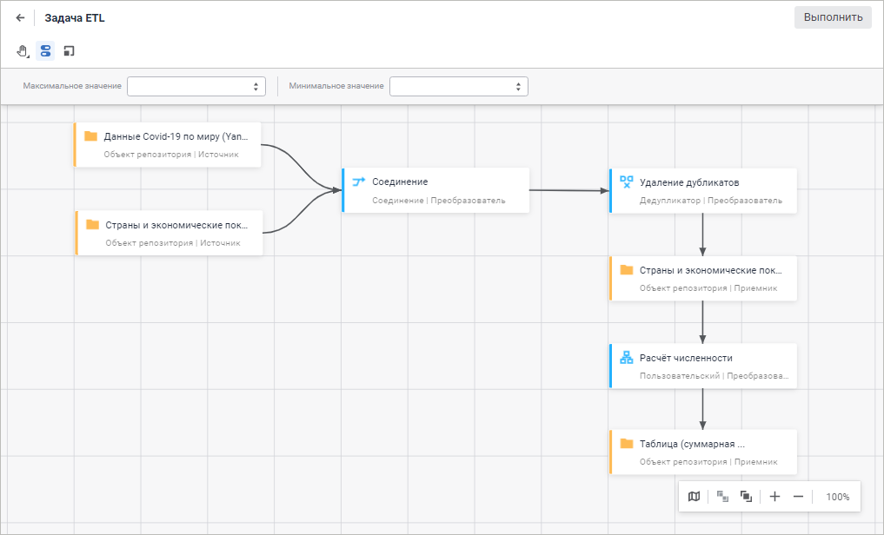
Task: Click the group blocks icon
Action: point(746,497)
